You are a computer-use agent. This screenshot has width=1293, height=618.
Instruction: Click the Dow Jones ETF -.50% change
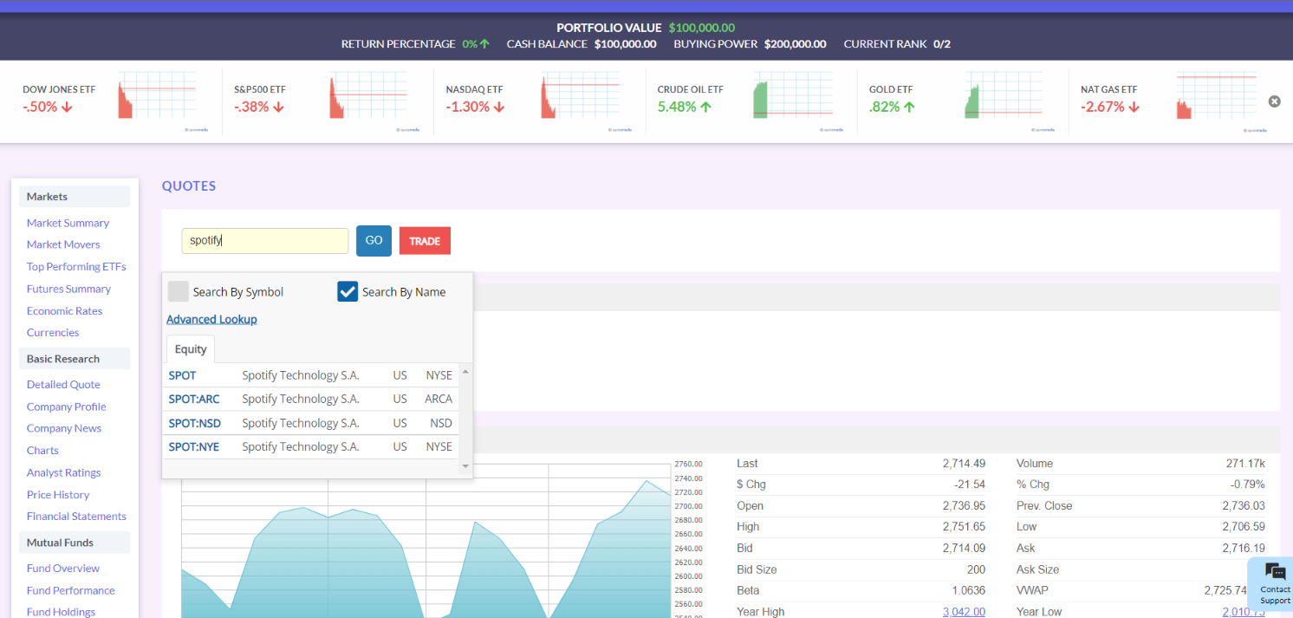pyautogui.click(x=47, y=107)
